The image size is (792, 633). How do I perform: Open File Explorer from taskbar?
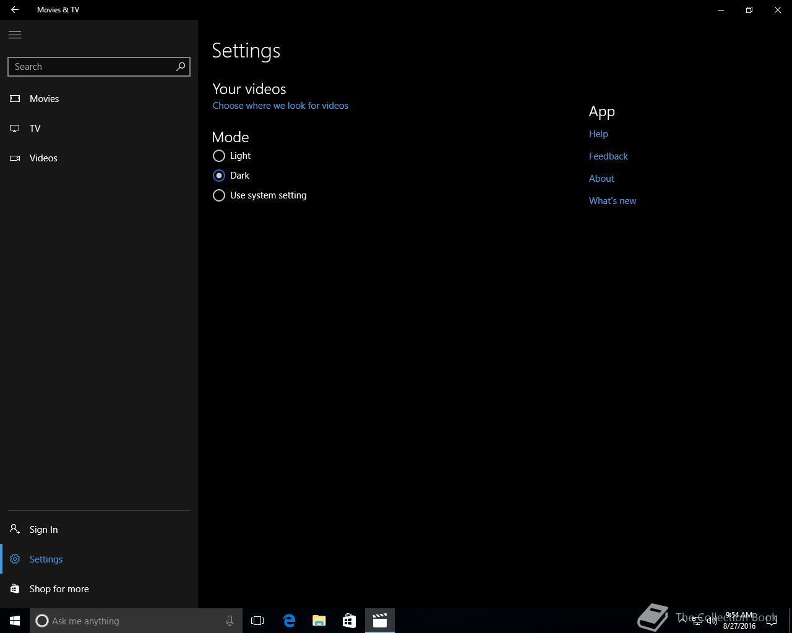[319, 621]
